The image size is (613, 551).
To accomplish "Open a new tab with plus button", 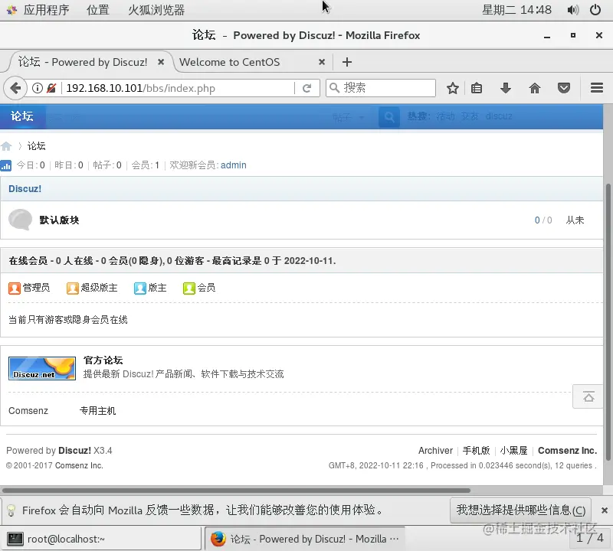I will [347, 62].
